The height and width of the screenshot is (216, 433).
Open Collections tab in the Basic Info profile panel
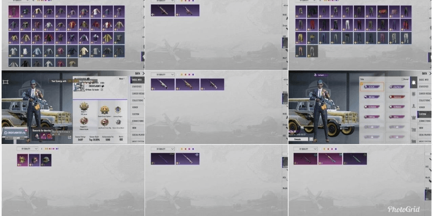[x=137, y=100]
